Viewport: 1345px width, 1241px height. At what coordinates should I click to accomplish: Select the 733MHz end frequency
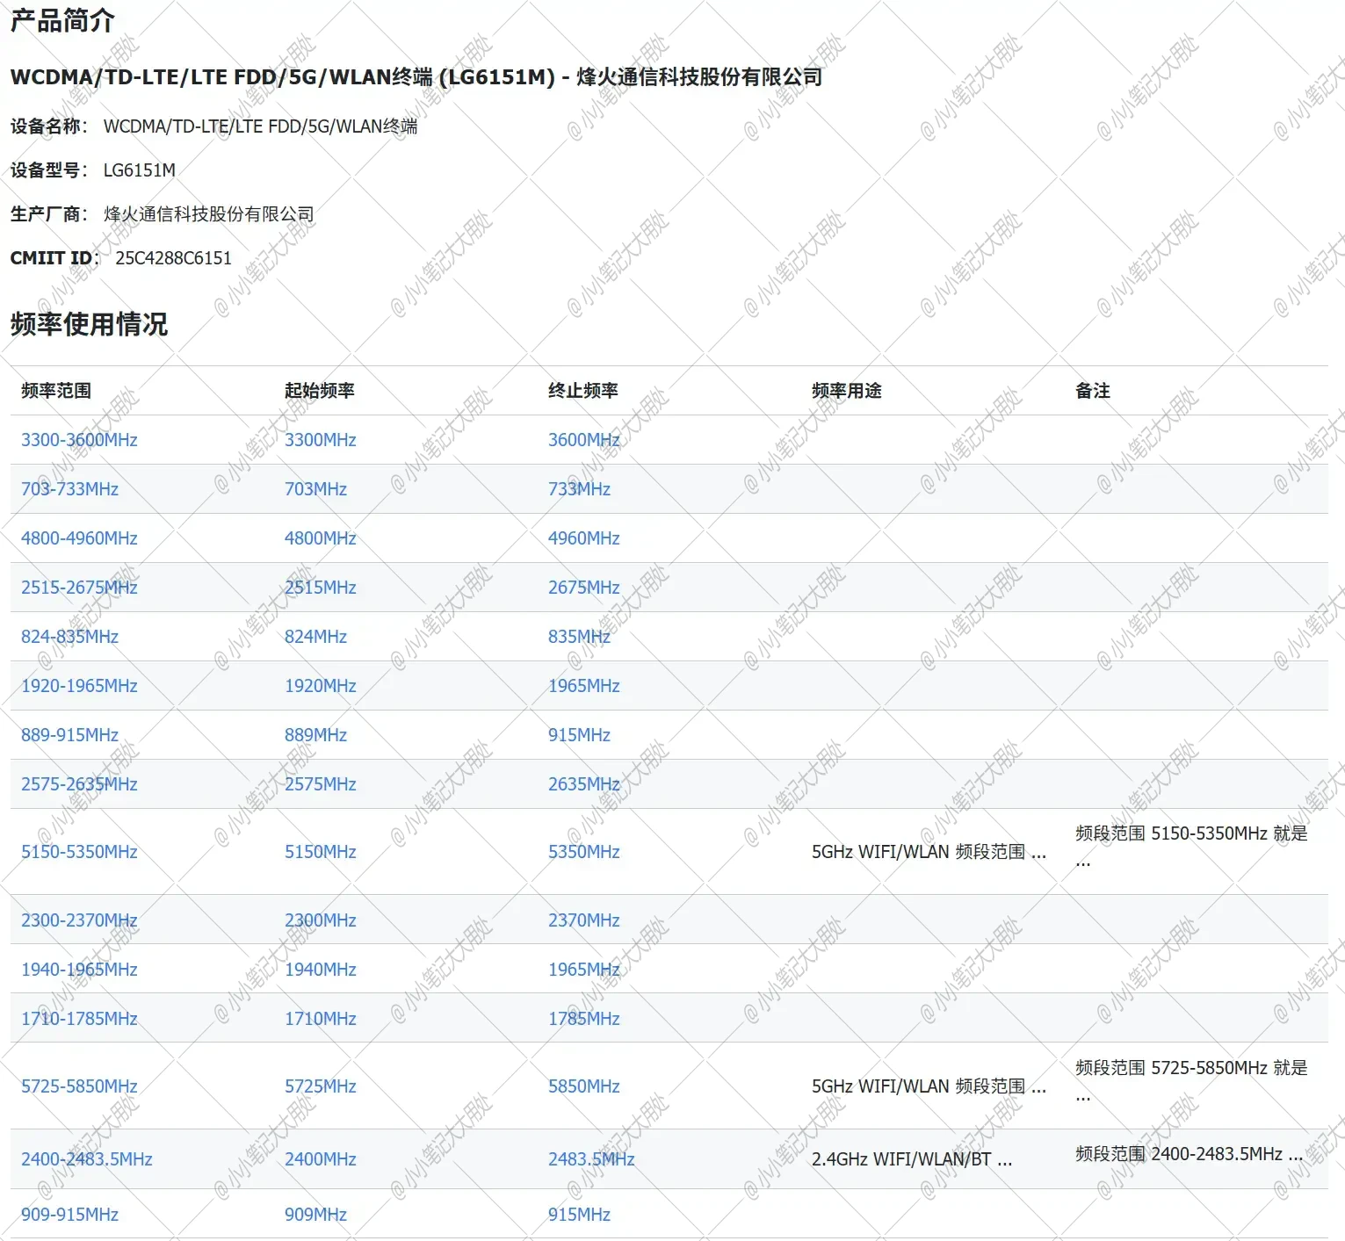(x=579, y=489)
